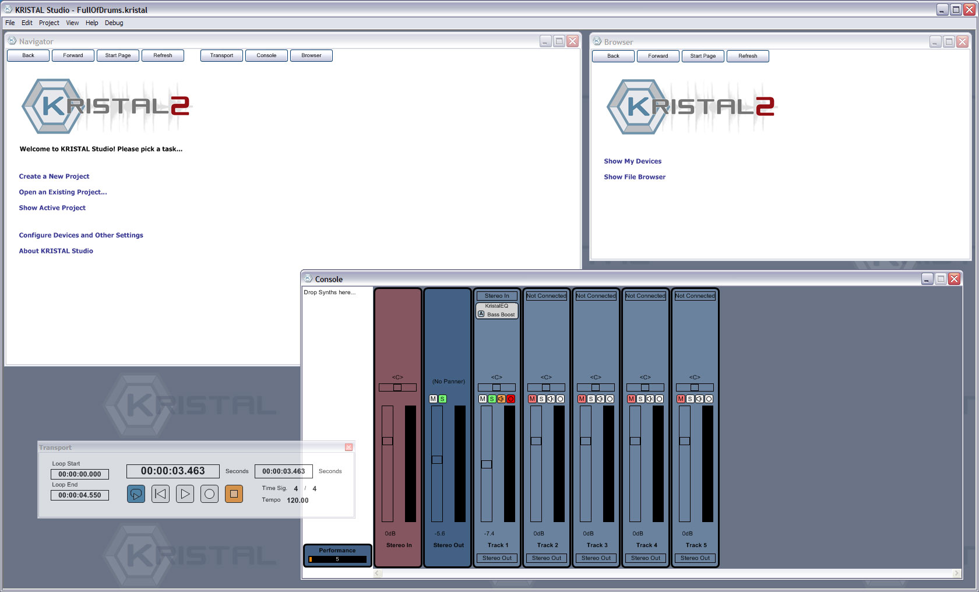Arm Track 4 for recording
The width and height of the screenshot is (979, 592).
coord(659,399)
